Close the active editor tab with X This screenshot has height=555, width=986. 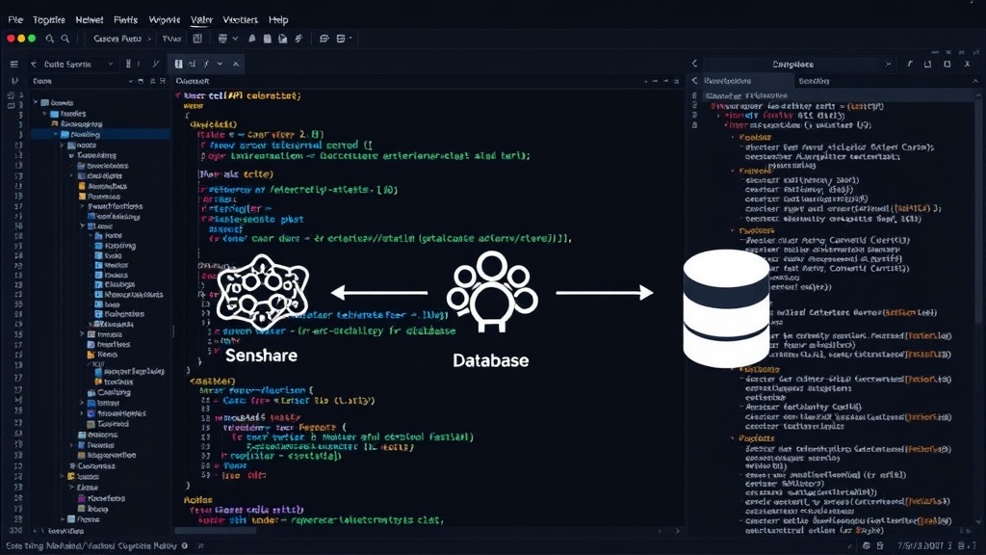pos(236,64)
